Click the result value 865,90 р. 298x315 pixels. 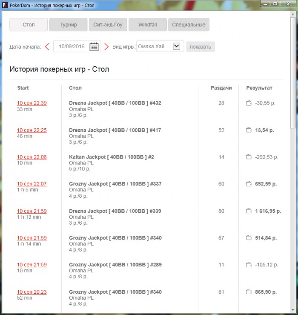pos(266,292)
